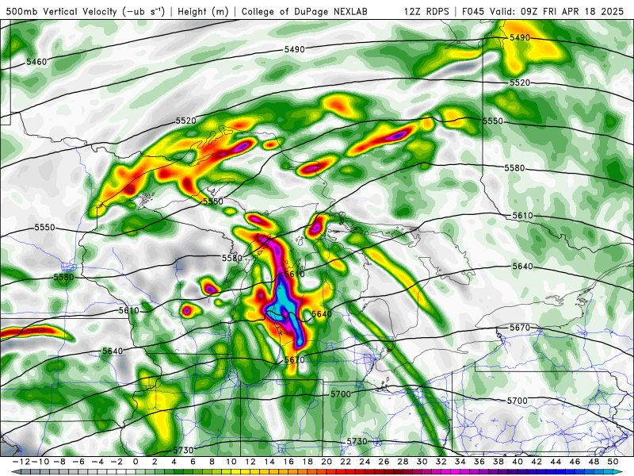634x476 pixels.
Task: Click 'Valid: 09Z FRI APR 18 2025'
Action: pyautogui.click(x=557, y=12)
